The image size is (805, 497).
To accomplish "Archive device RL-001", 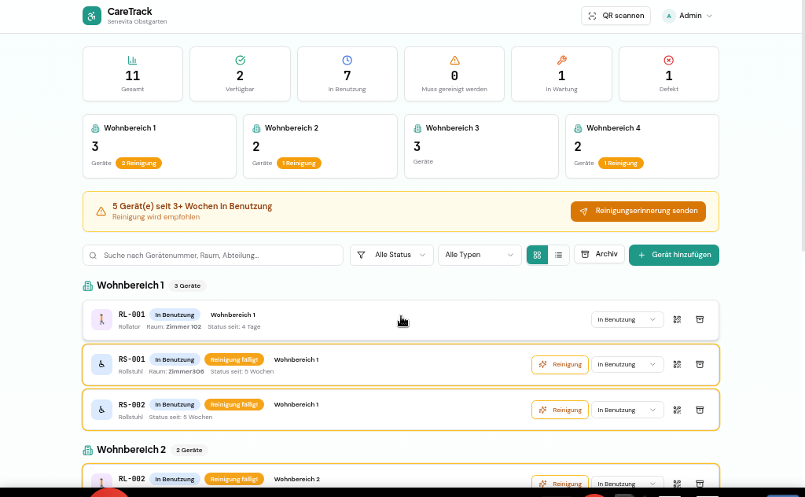I will coord(700,319).
